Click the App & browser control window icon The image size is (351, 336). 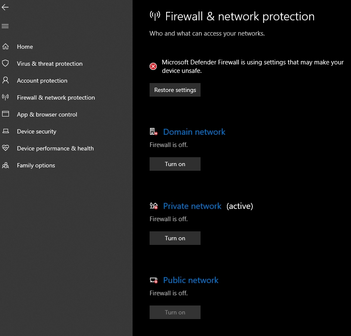[6, 114]
